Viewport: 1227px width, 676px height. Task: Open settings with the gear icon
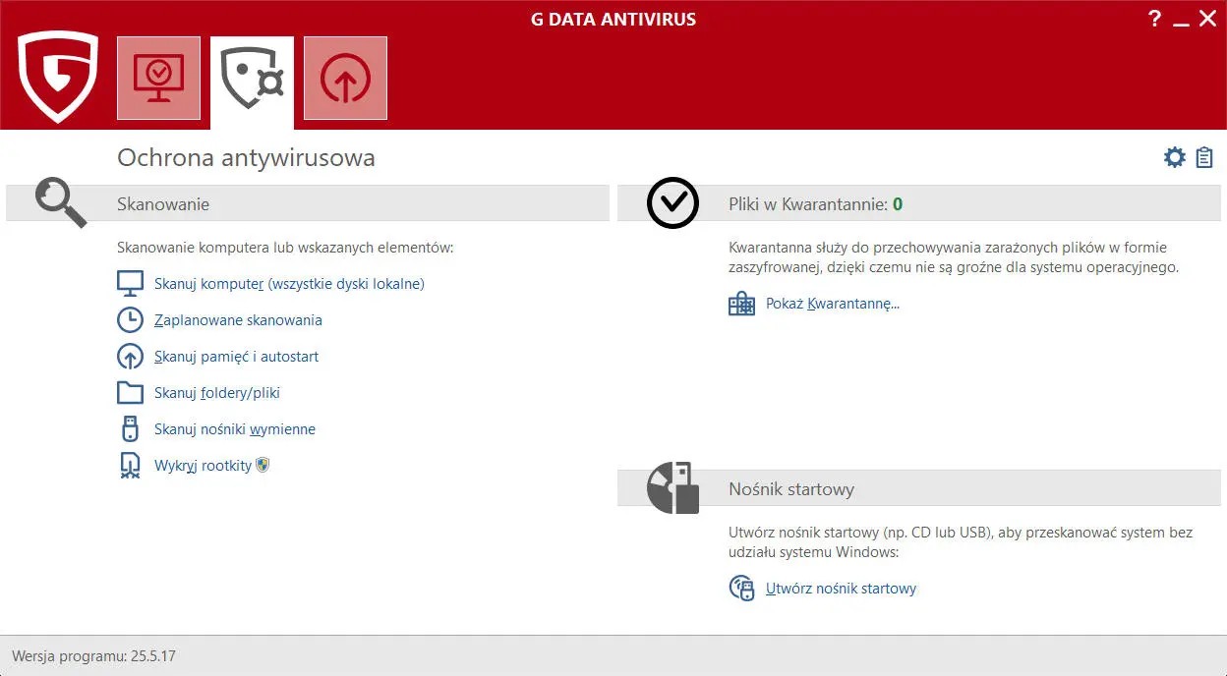1174,157
